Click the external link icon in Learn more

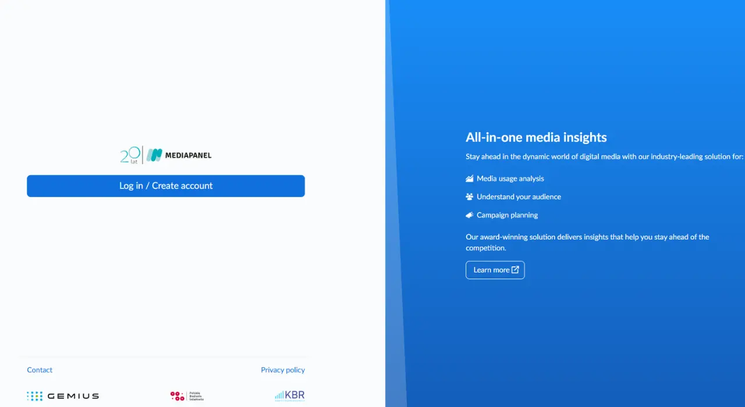(x=515, y=270)
